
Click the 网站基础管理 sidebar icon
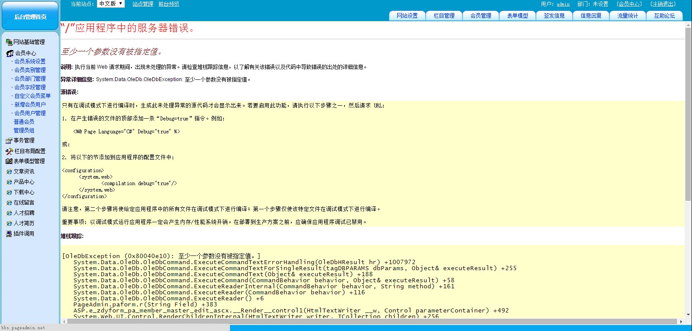(x=9, y=42)
